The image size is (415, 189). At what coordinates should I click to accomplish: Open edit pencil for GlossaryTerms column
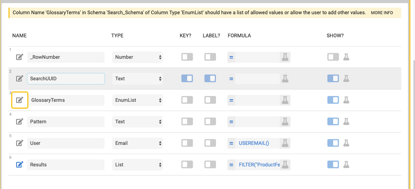coord(20,100)
